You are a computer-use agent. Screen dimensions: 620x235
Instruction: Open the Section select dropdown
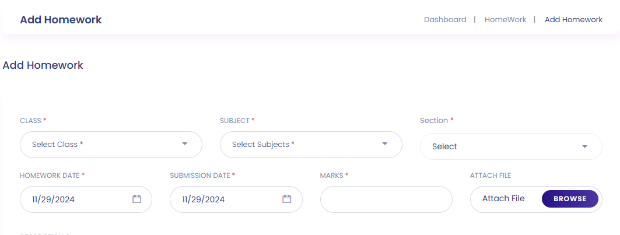(x=511, y=146)
